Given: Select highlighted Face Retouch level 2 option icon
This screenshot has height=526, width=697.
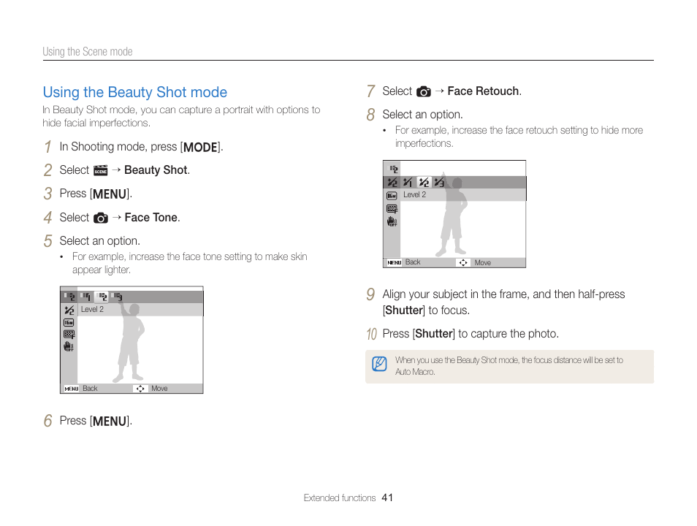Looking at the screenshot, I should (424, 183).
